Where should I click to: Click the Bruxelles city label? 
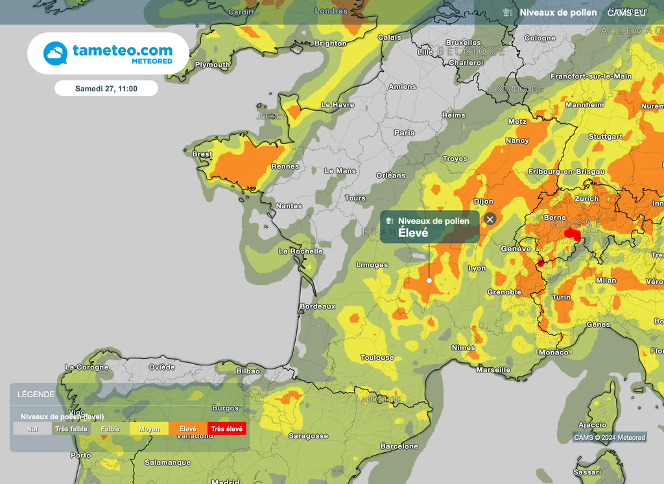463,42
